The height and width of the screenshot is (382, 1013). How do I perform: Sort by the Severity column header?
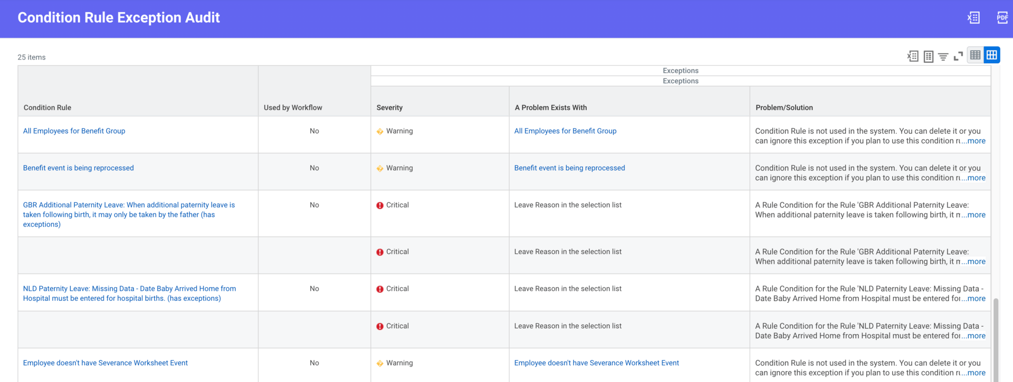389,107
